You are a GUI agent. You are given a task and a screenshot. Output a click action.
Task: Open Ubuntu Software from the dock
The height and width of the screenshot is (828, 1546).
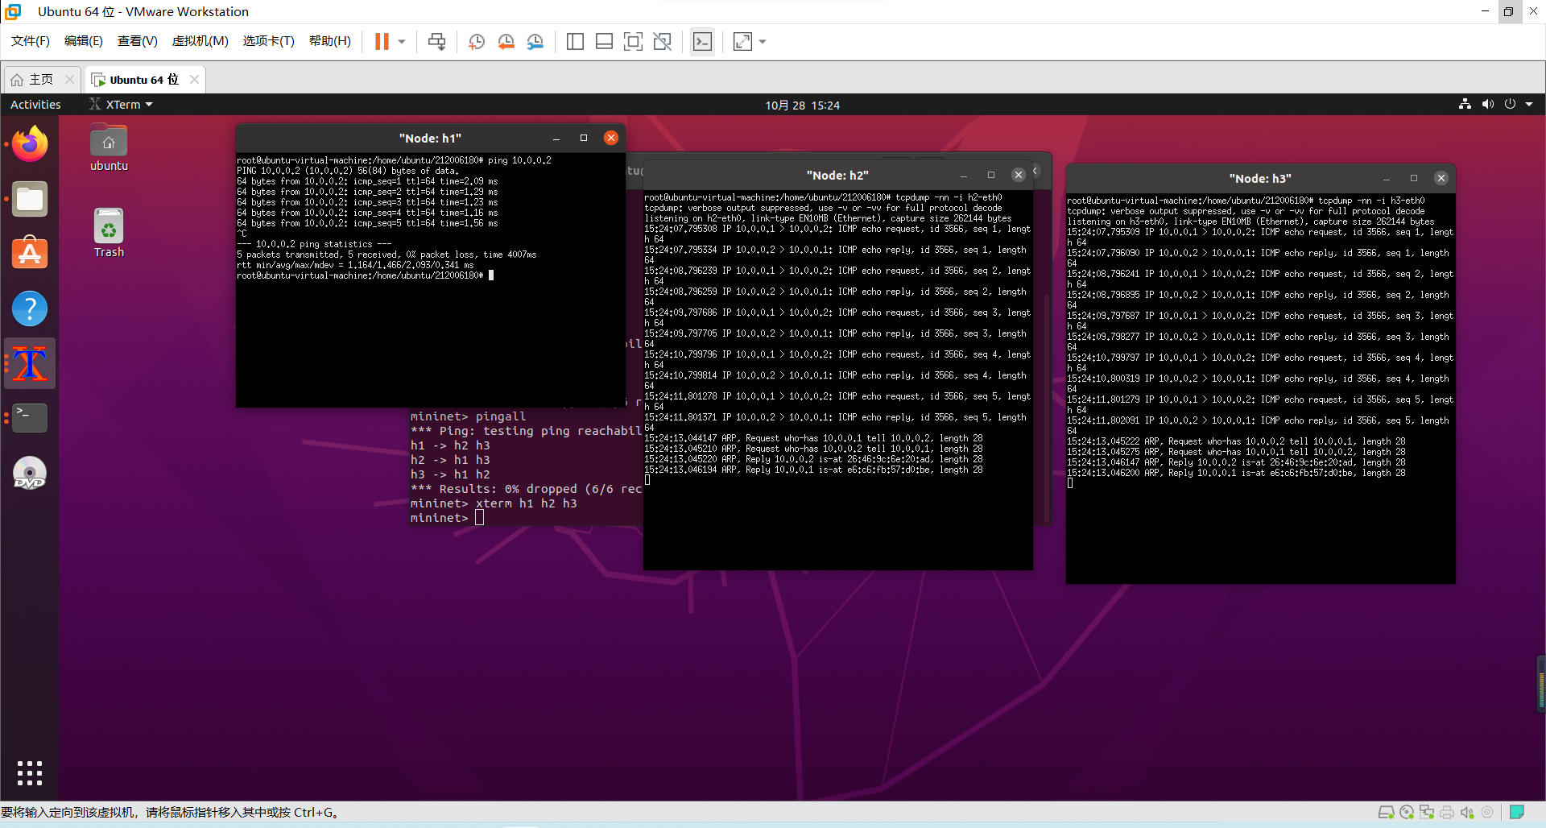tap(30, 254)
